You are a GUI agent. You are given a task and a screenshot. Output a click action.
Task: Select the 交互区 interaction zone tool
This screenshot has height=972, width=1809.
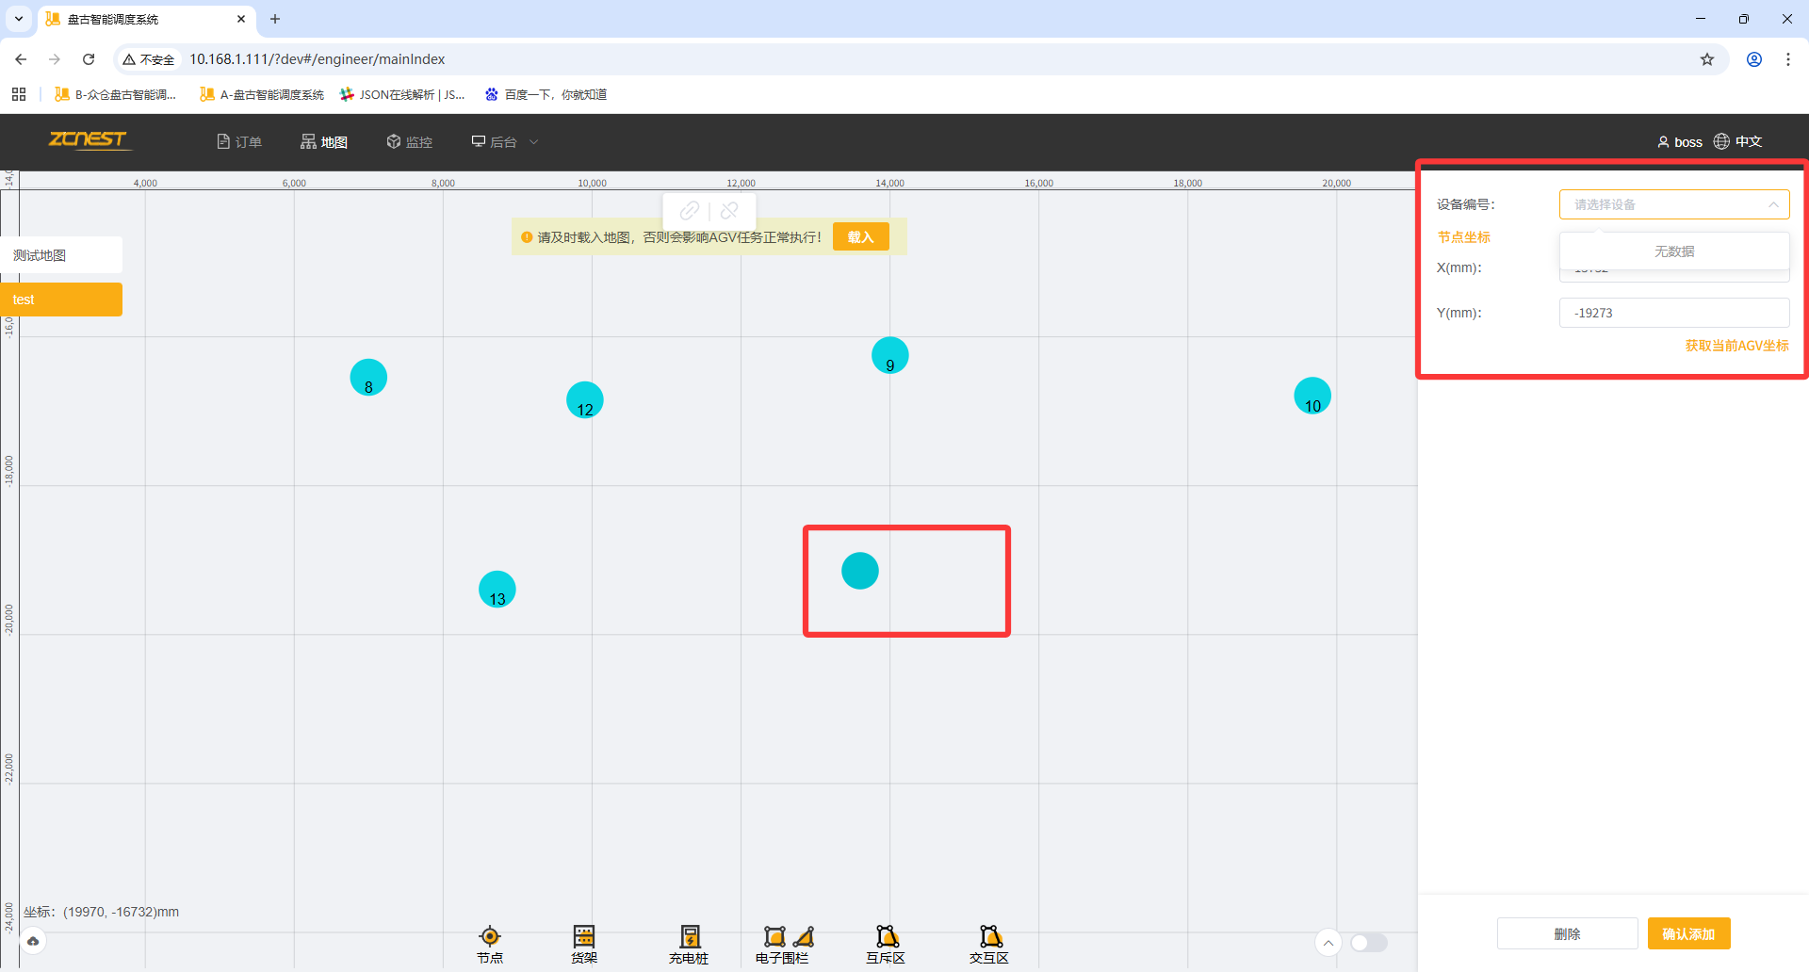pyautogui.click(x=989, y=943)
